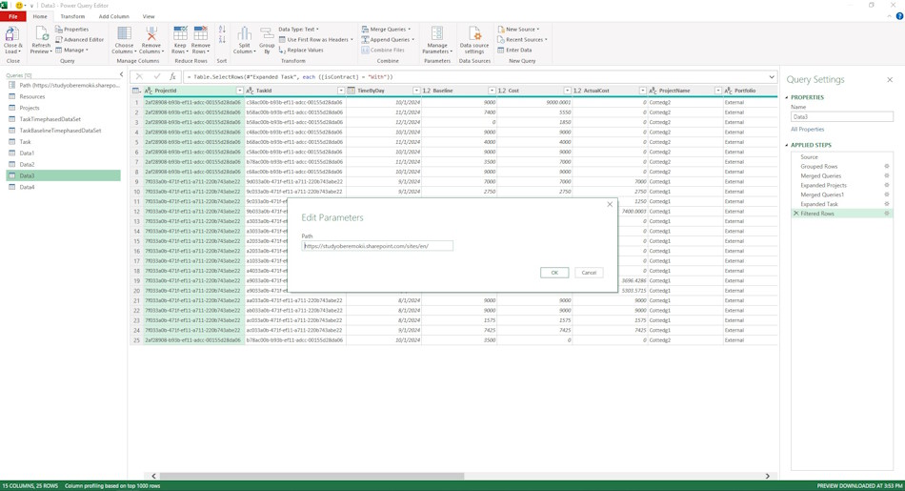
Task: Click the Choose Columns icon
Action: [124, 33]
